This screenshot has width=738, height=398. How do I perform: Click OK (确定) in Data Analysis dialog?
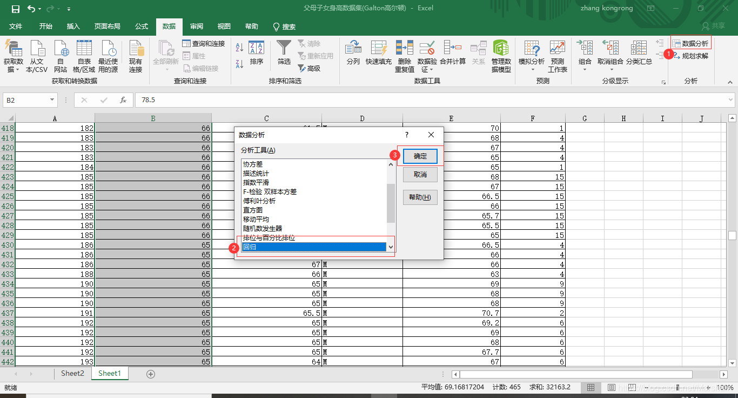click(x=420, y=156)
